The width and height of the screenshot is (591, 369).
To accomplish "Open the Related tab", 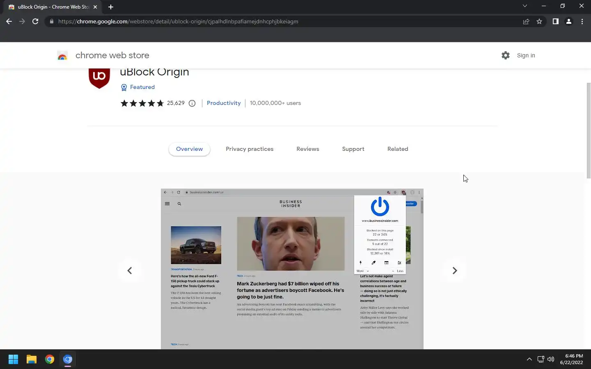I will [398, 149].
